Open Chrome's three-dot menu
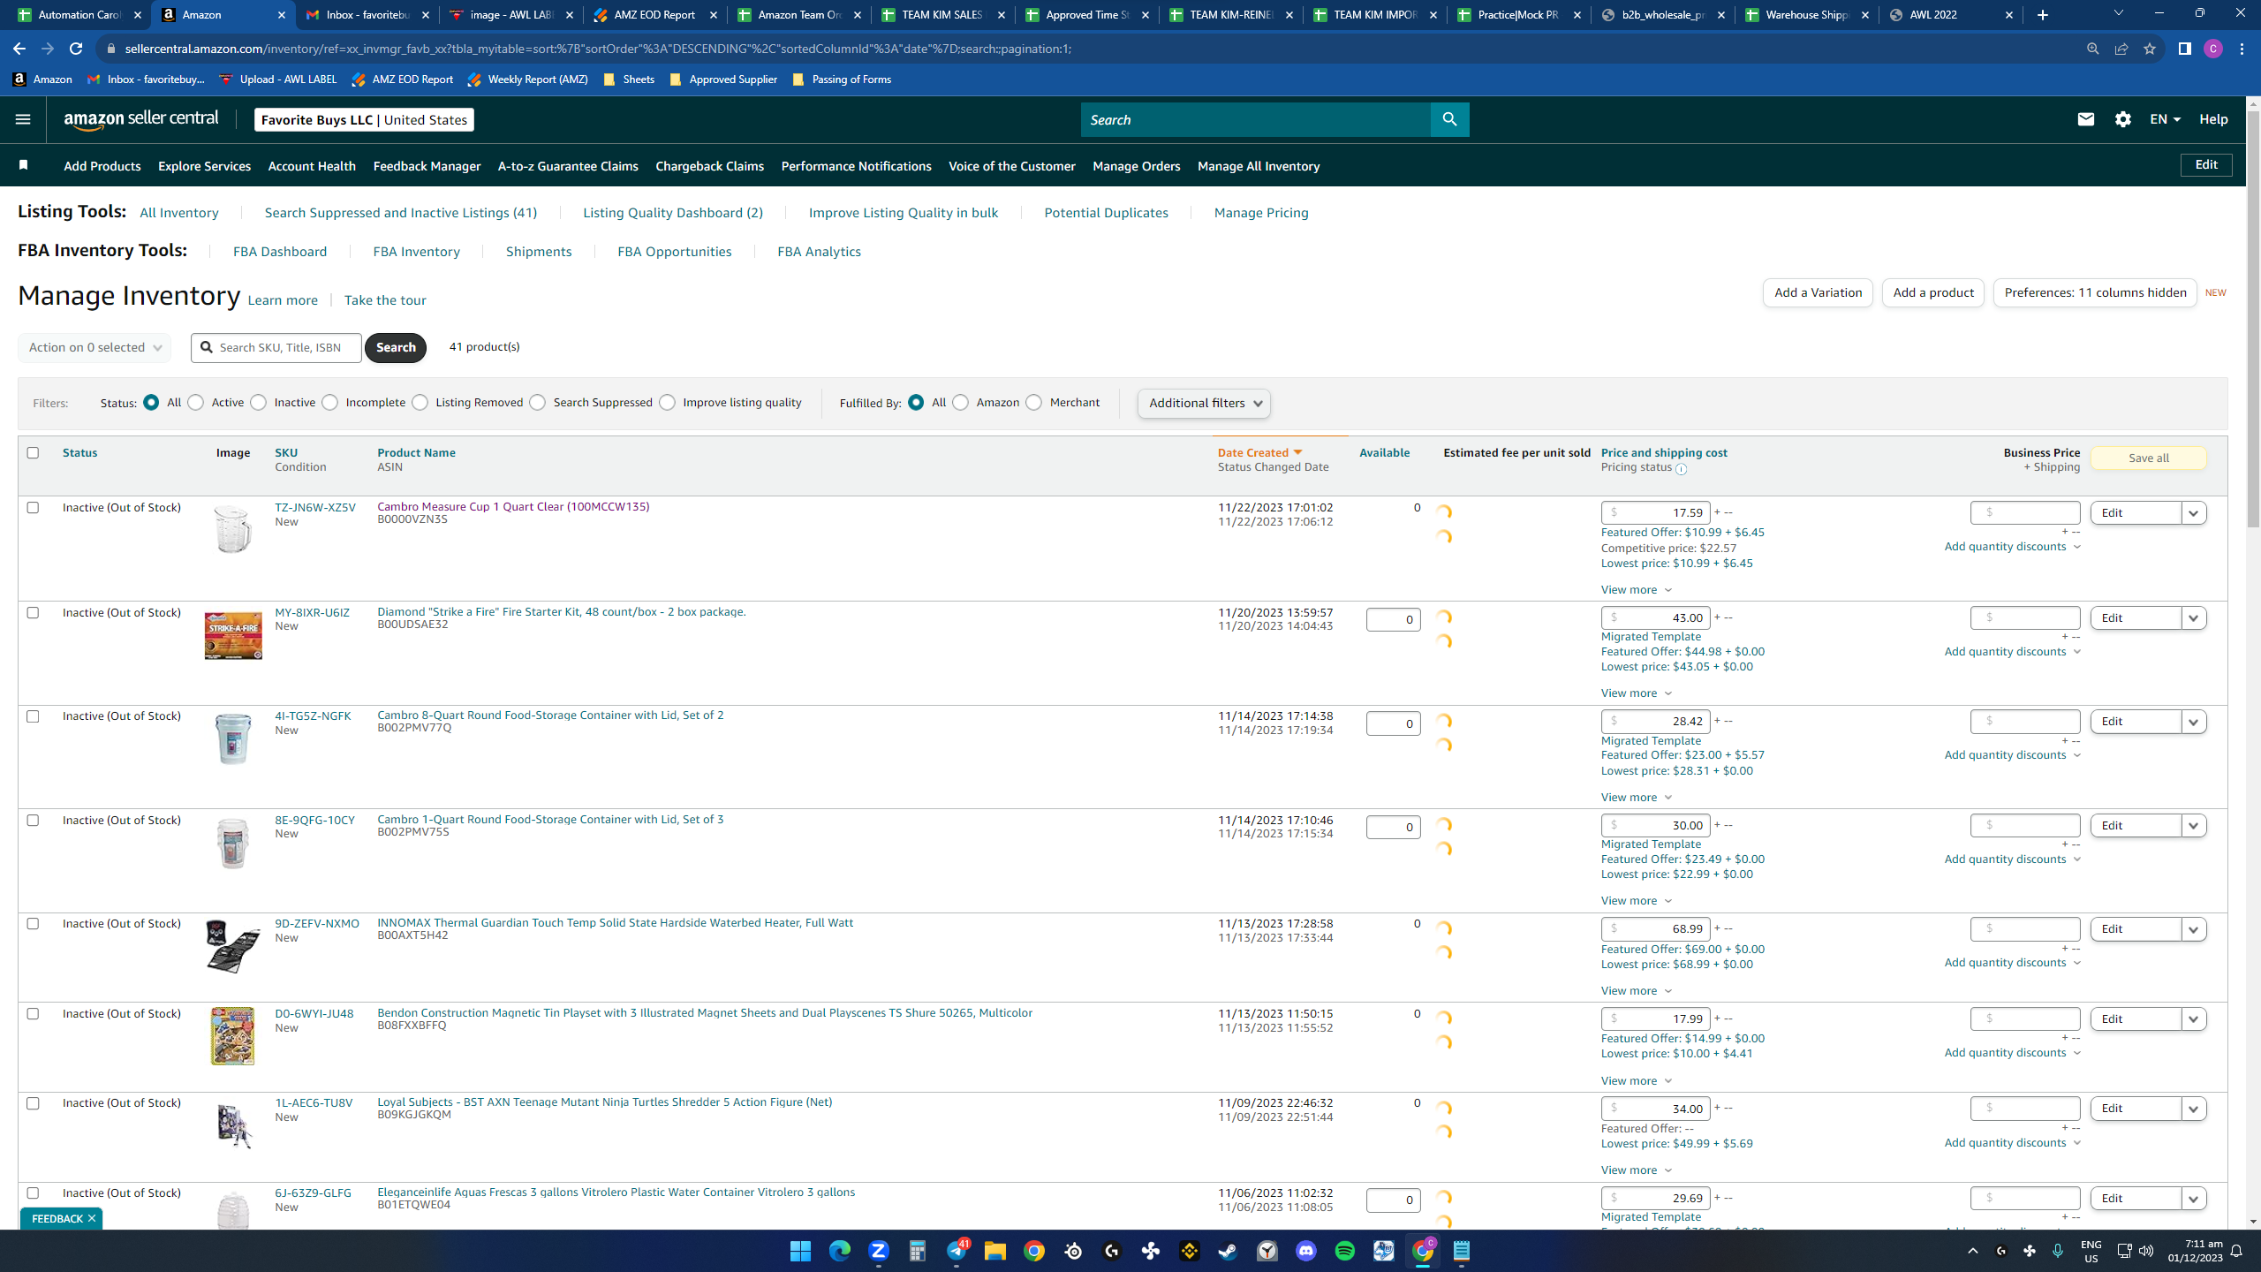The height and width of the screenshot is (1272, 2261). point(2242,49)
